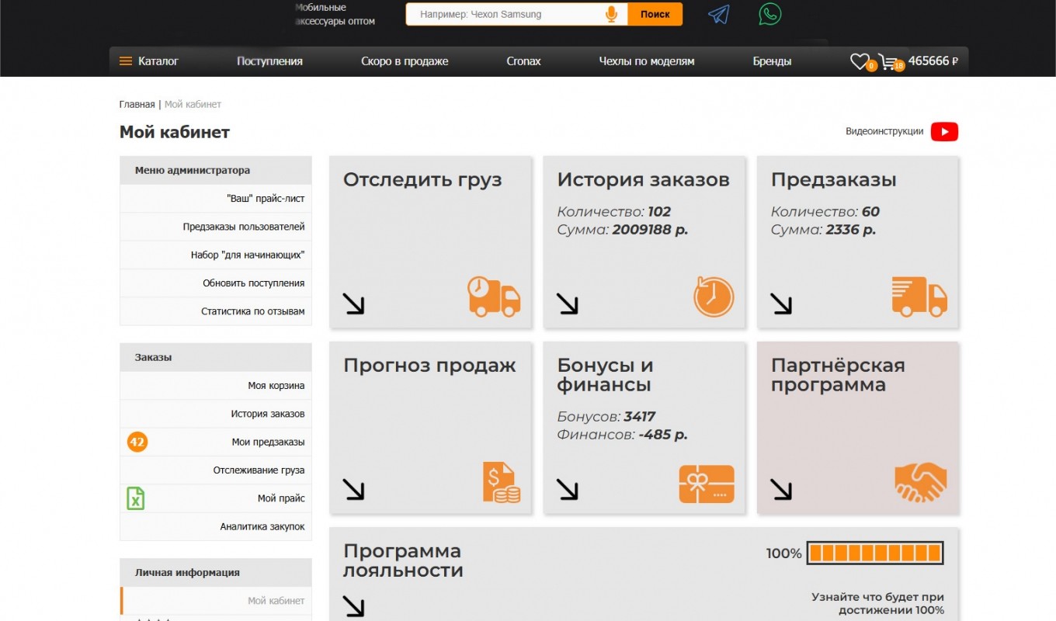This screenshot has width=1056, height=621.
Task: Click the delivery truck clock icon
Action: coord(493,296)
